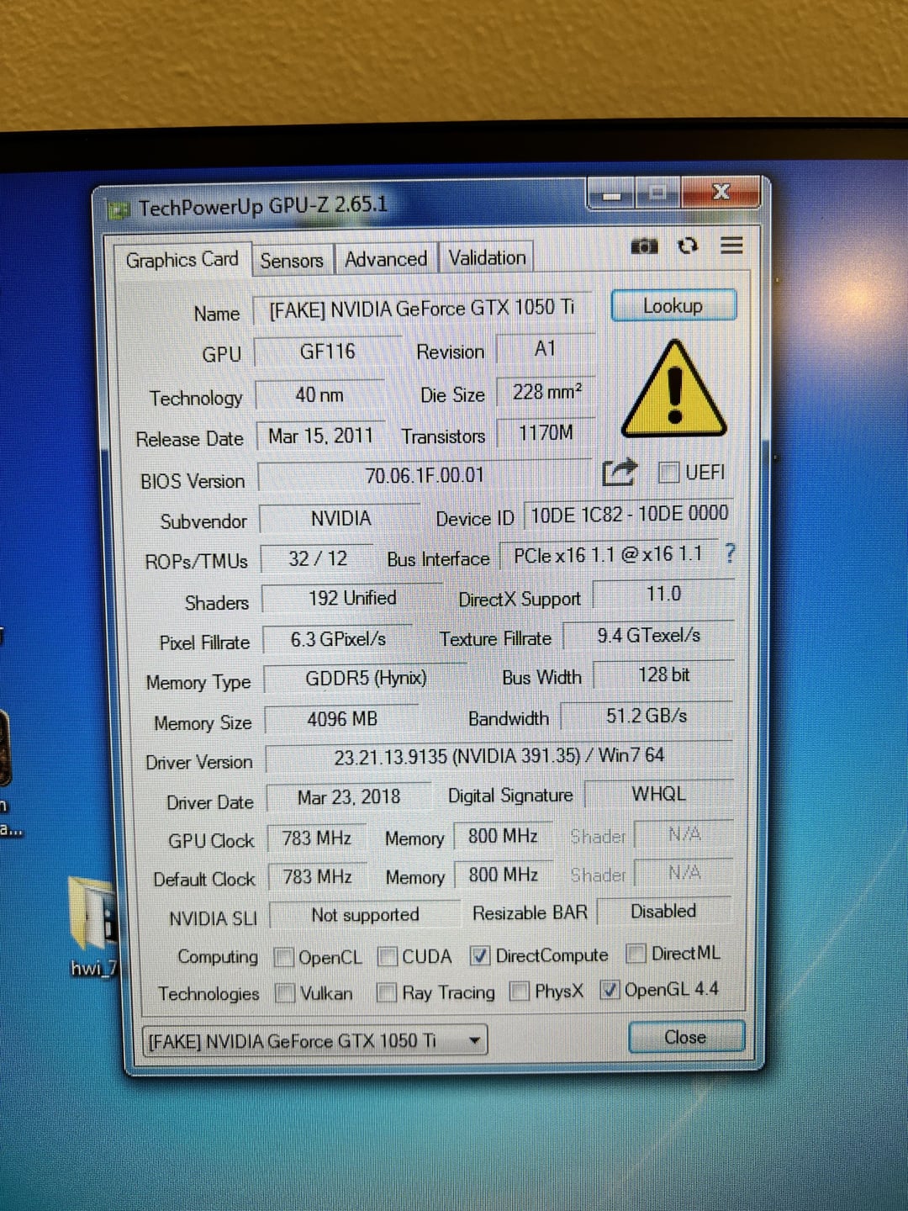Click the Pixel Fillrate field 6.3 GPixel/s
Screen dimensions: 908x1211
tap(338, 640)
